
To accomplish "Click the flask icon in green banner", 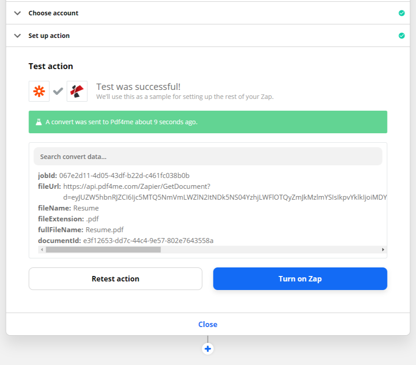I will 39,122.
